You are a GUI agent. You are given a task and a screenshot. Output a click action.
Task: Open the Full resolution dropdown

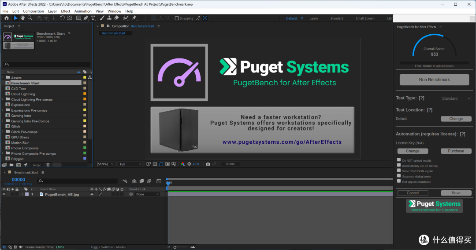tap(130, 164)
